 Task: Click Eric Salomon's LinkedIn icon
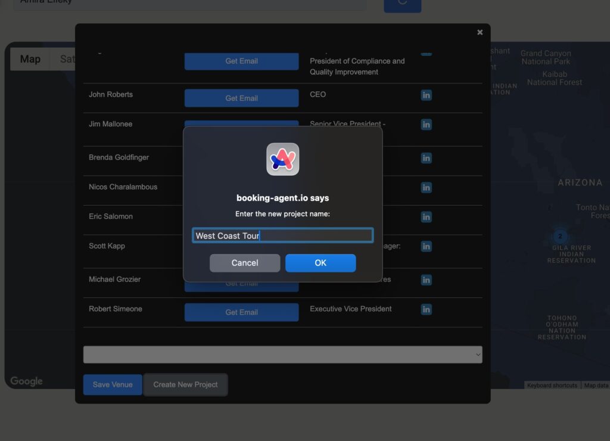point(426,217)
